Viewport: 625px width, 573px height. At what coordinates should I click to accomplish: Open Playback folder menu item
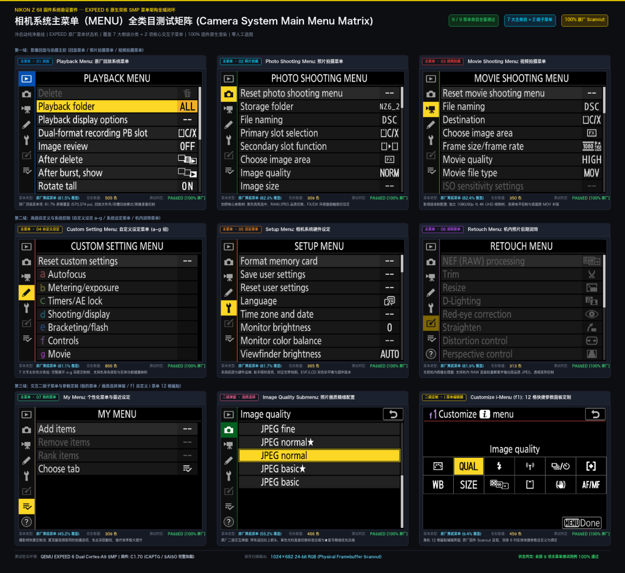(117, 106)
